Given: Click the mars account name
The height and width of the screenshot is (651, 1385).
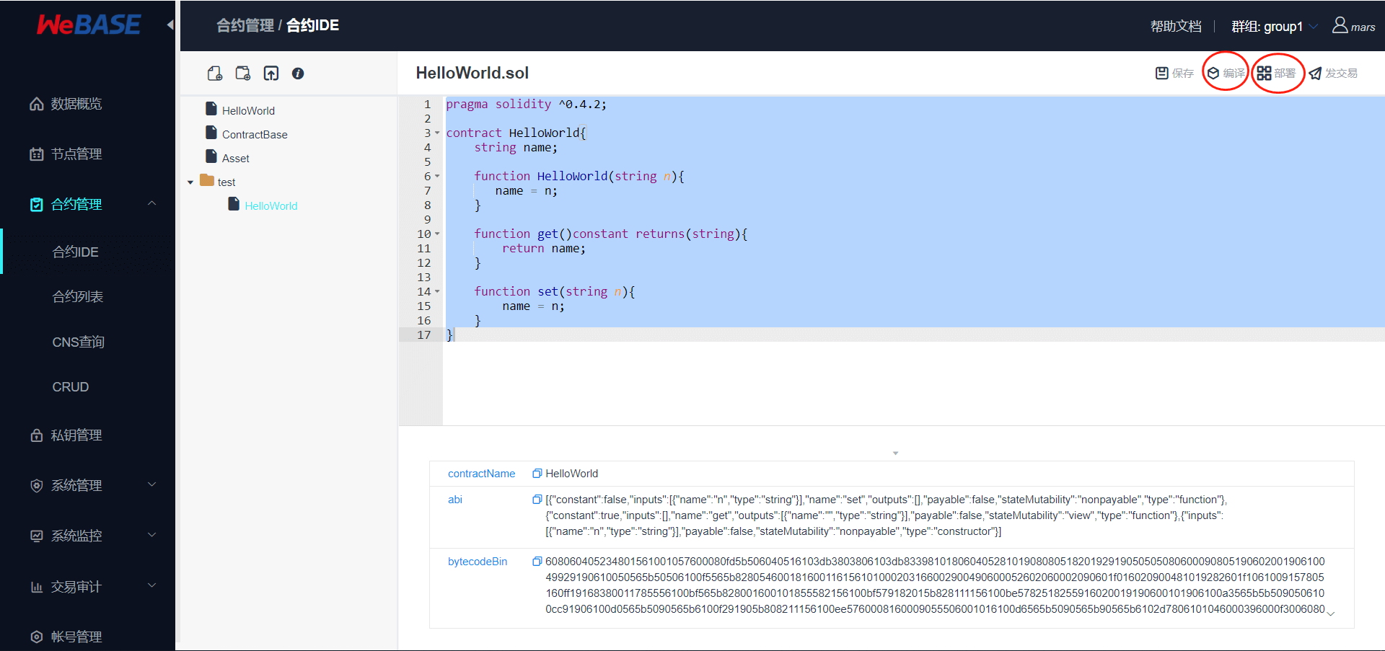Looking at the screenshot, I should (1362, 27).
